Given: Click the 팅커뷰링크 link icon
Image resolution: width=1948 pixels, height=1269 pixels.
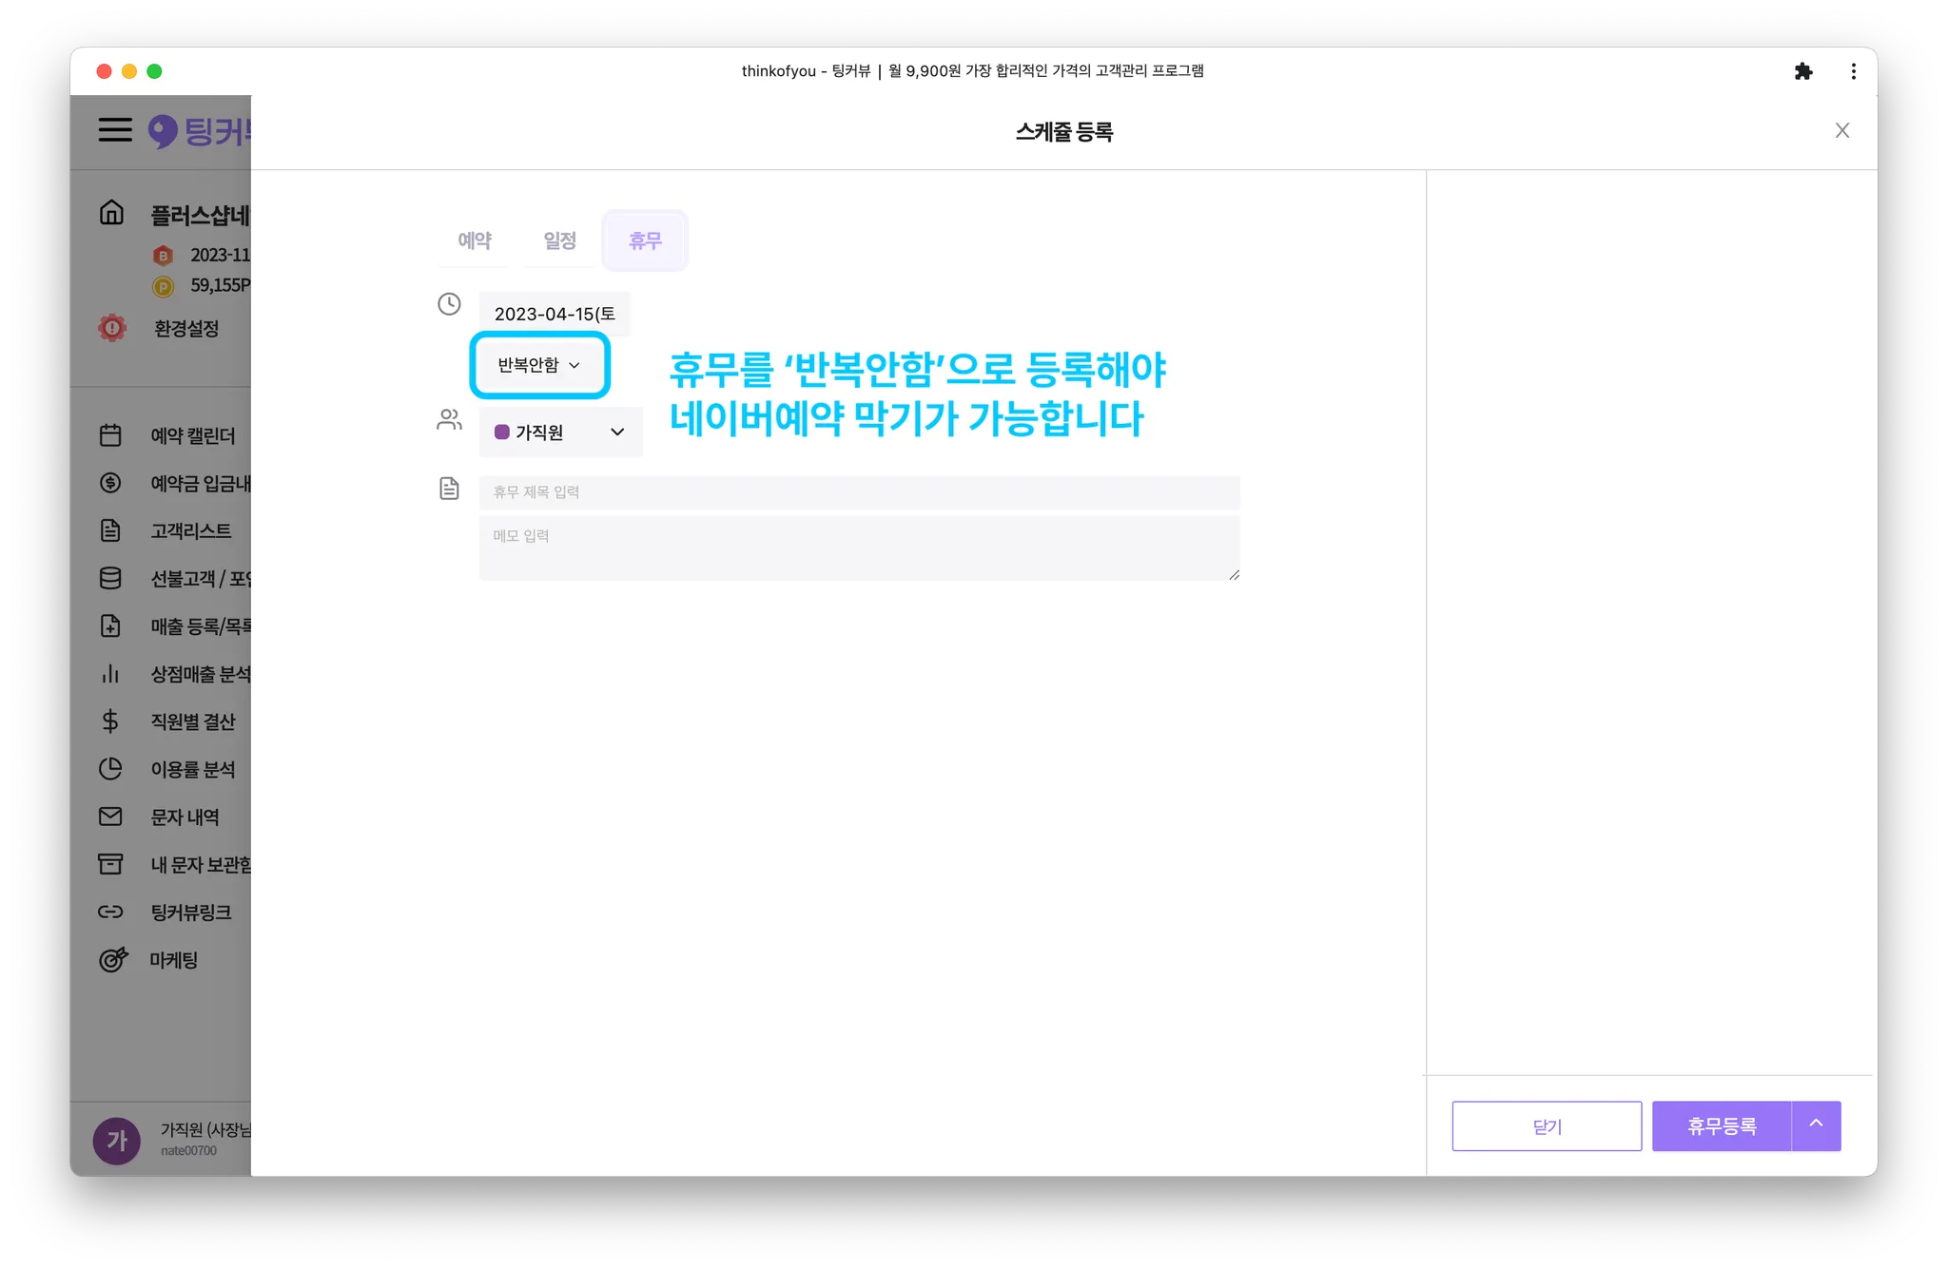Looking at the screenshot, I should pos(110,913).
